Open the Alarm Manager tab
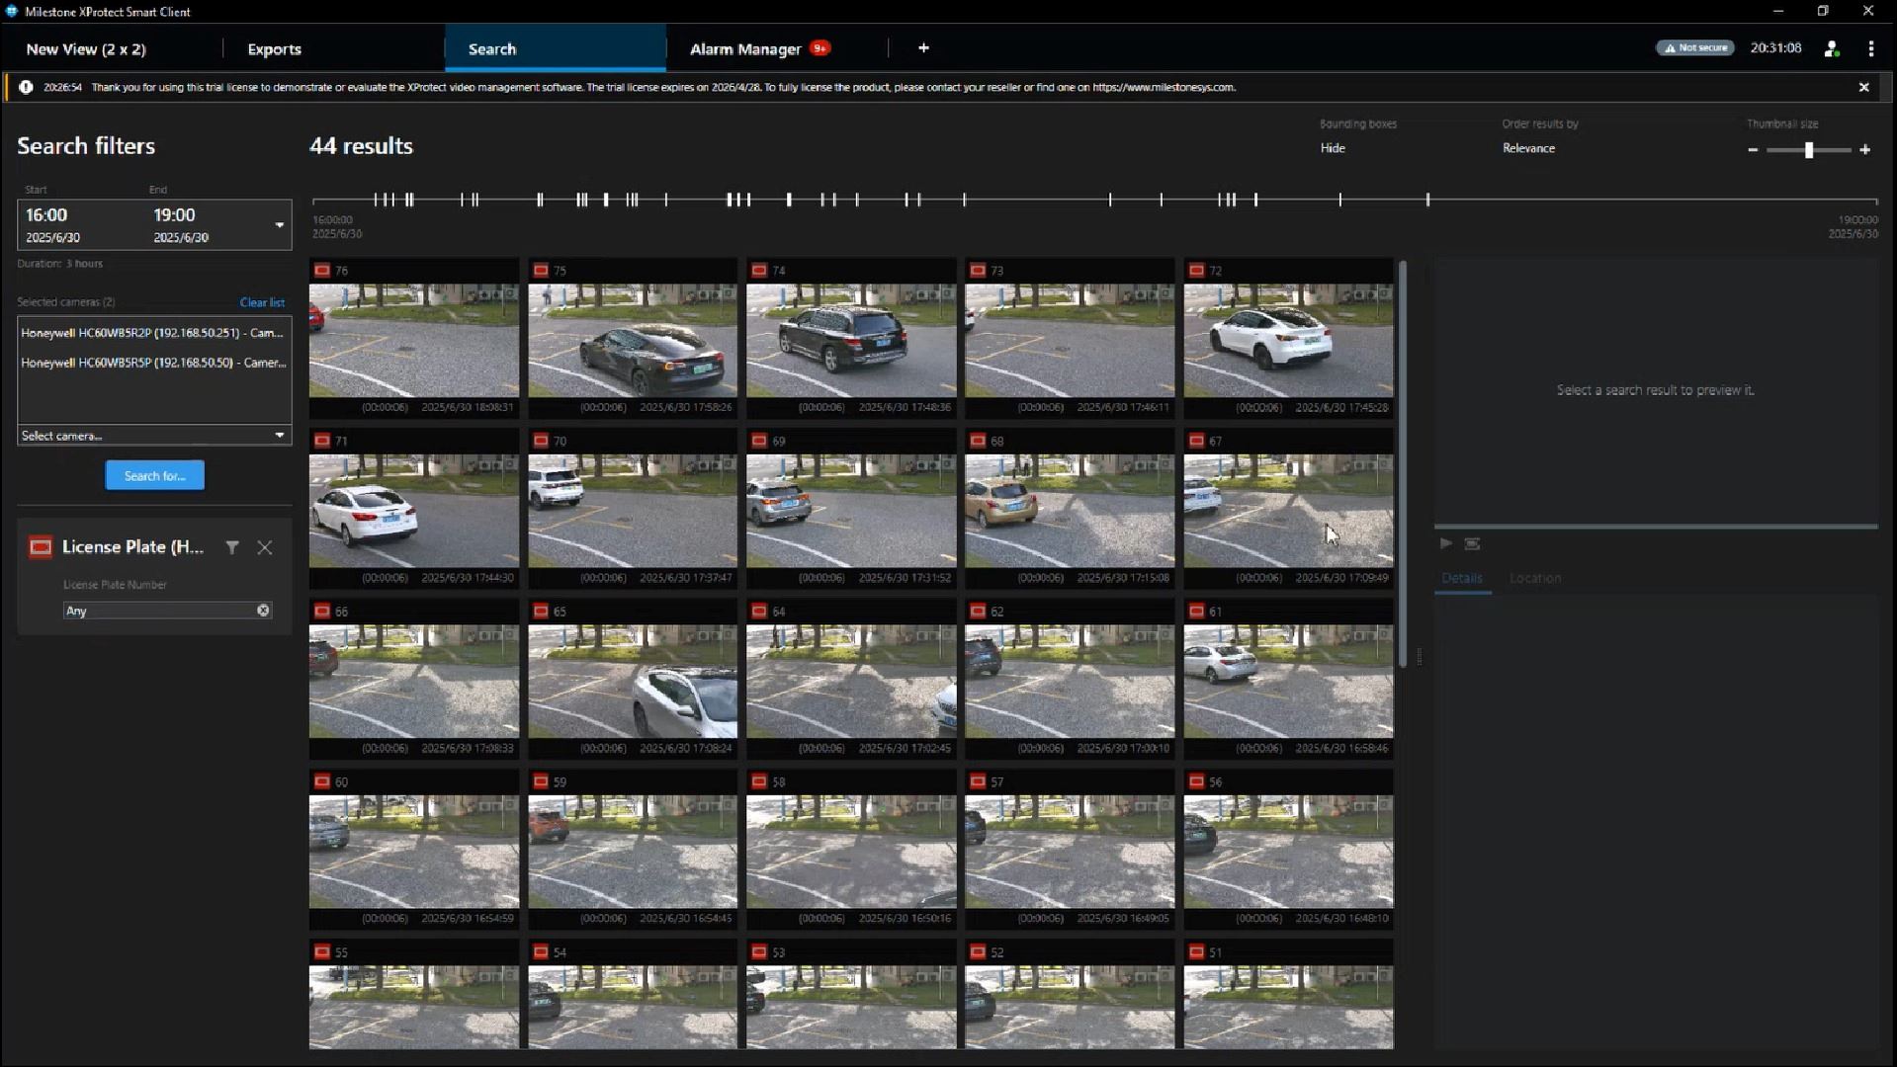Image resolution: width=1898 pixels, height=1067 pixels. pyautogui.click(x=745, y=48)
